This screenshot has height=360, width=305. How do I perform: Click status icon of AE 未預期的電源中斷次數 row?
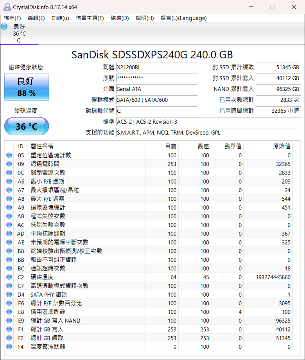tap(9, 243)
